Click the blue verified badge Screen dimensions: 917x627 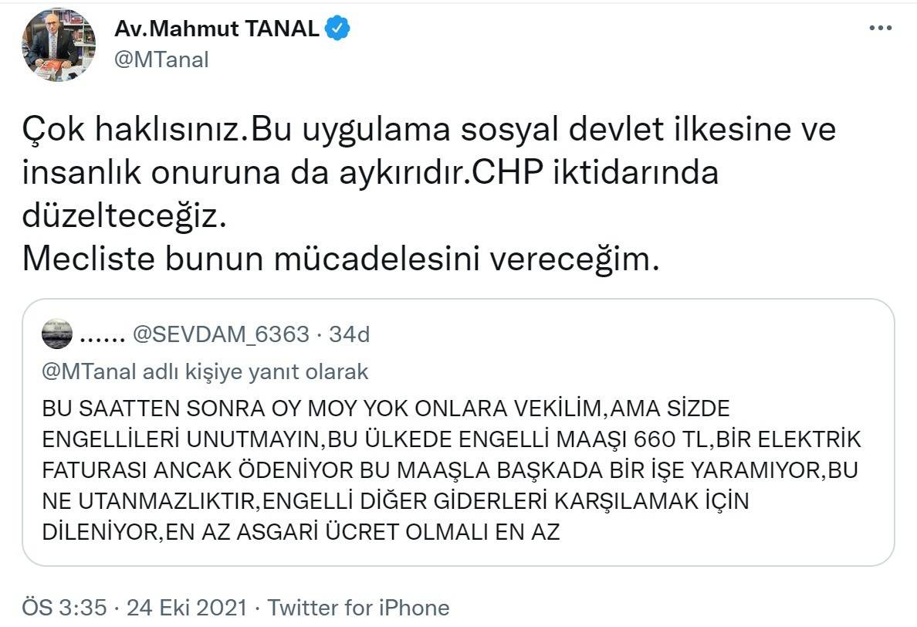coord(338,29)
